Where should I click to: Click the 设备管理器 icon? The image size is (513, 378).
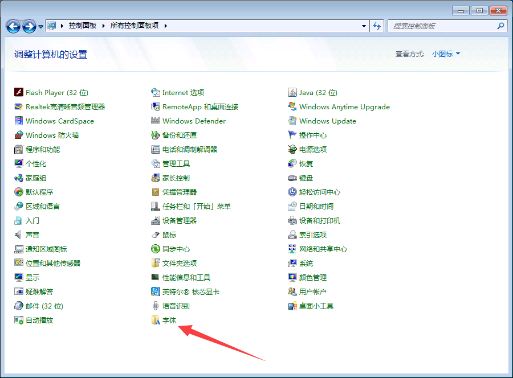click(156, 221)
